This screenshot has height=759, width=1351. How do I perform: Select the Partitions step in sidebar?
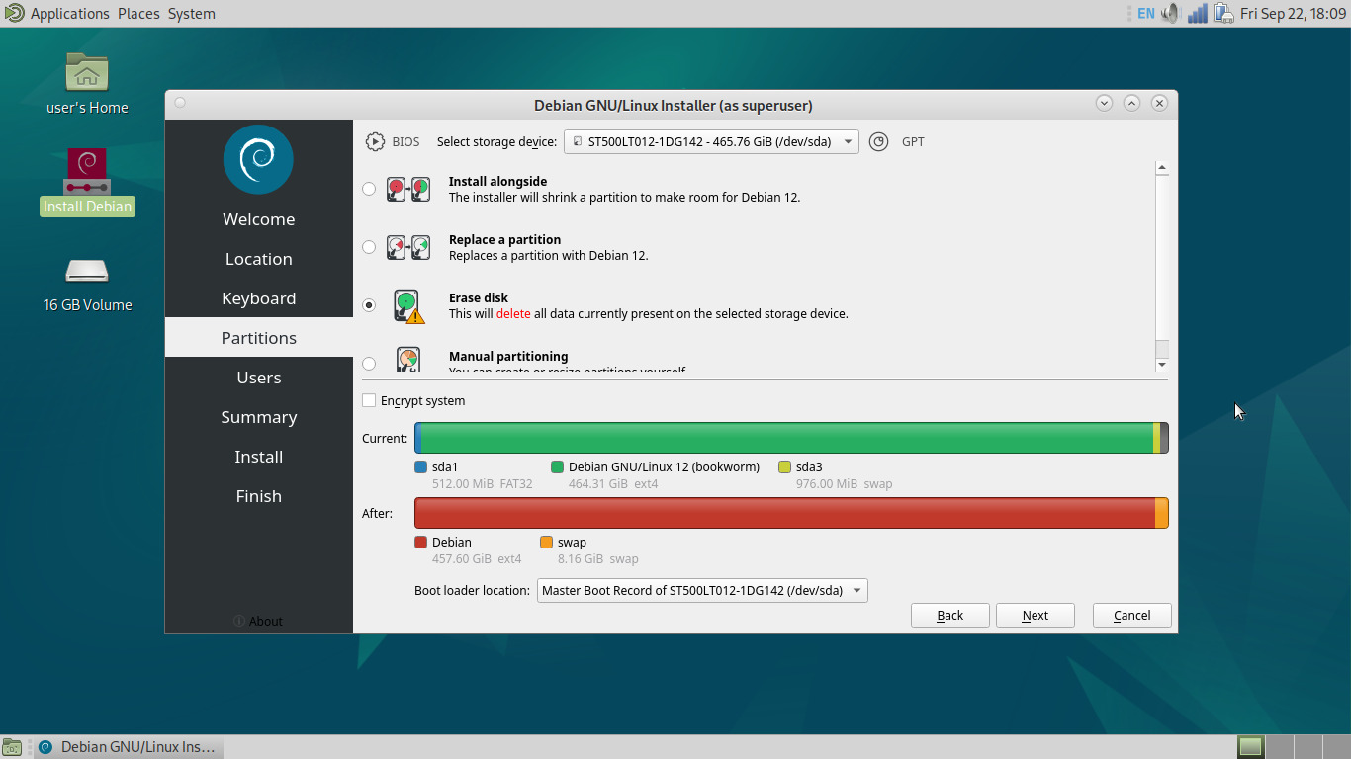click(259, 338)
